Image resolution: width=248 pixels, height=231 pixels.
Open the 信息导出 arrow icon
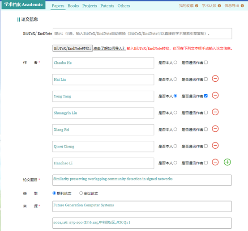pyautogui.click(x=242, y=6)
